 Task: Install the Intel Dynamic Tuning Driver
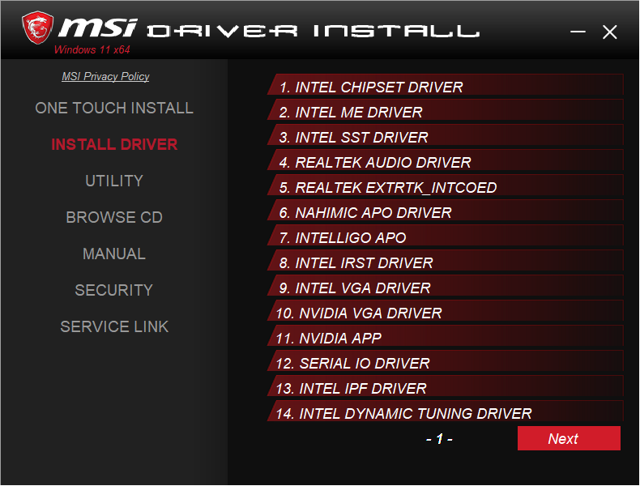pos(446,411)
